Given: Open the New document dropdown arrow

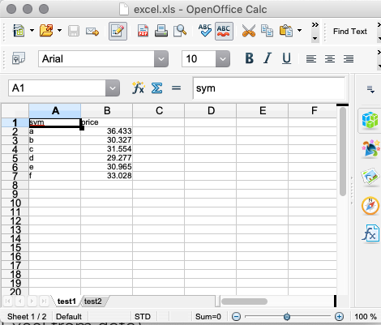Looking at the screenshot, I should [x=32, y=31].
